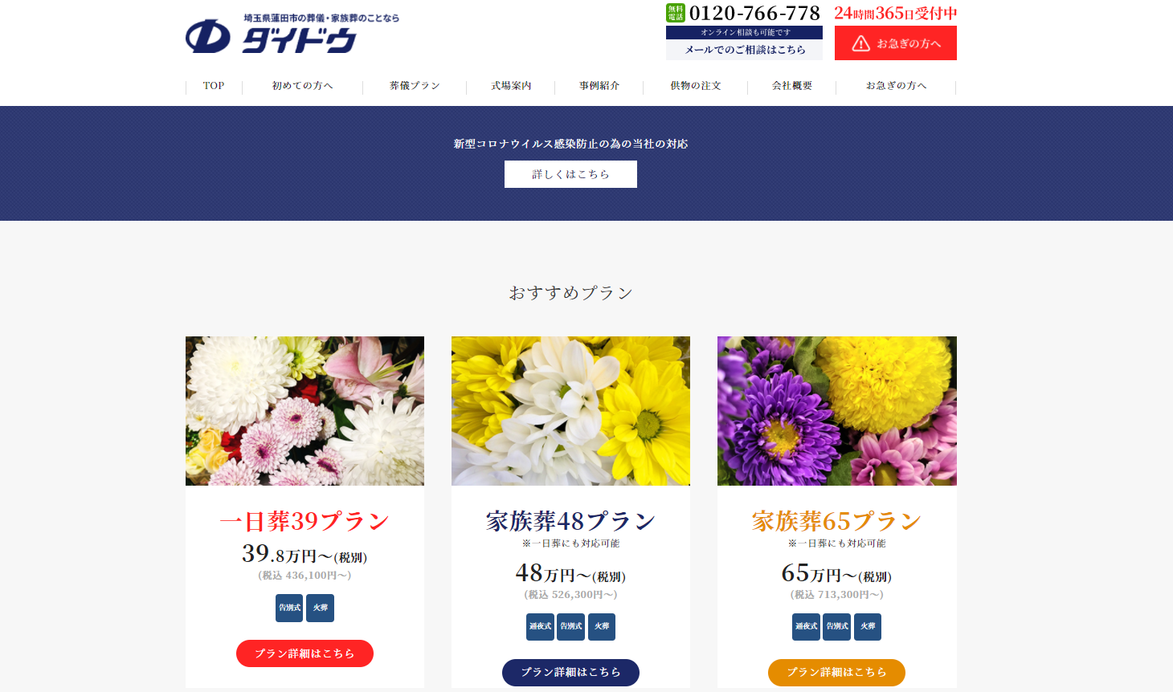Open the 式場案内 navigation item

point(511,86)
